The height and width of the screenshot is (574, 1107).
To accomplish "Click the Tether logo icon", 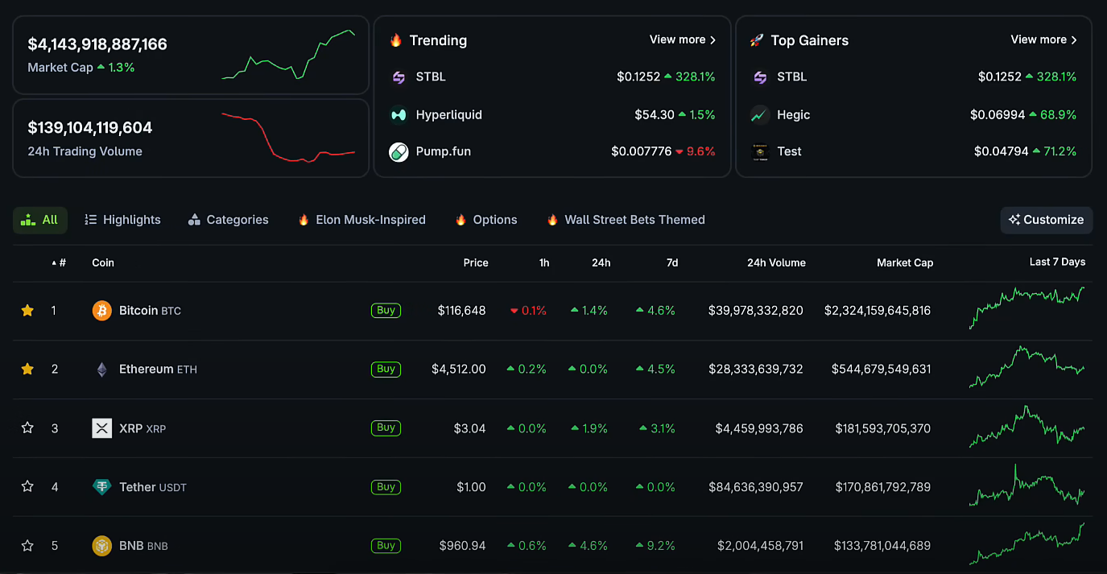I will tap(101, 487).
